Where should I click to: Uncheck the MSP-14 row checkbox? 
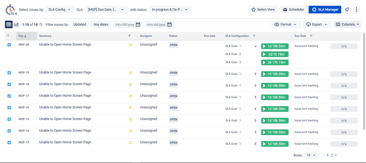[9, 131]
